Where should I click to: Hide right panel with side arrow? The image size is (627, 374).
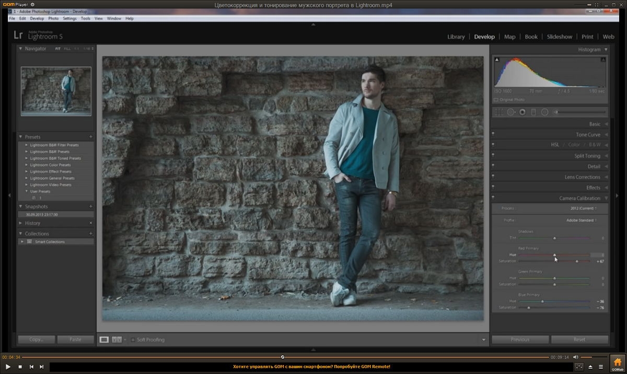tap(617, 195)
